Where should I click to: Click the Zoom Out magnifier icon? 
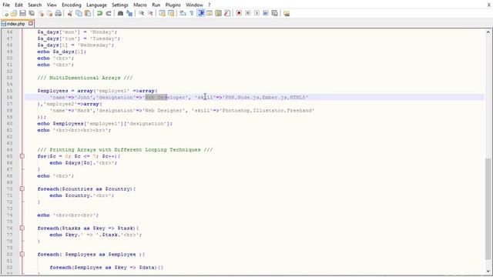click(150, 13)
